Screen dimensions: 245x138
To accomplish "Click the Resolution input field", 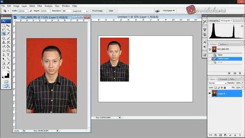I will point(67,11).
